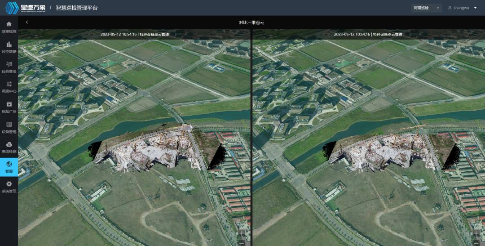The height and width of the screenshot is (246, 485).
Task: Open 慧眼检测 home icon in sidebar
Action: tap(9, 24)
